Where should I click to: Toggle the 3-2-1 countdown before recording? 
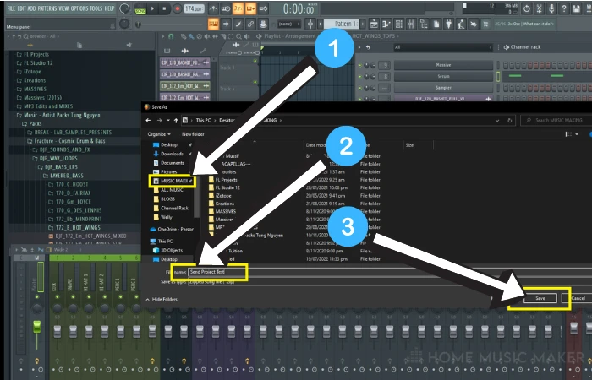(x=238, y=8)
